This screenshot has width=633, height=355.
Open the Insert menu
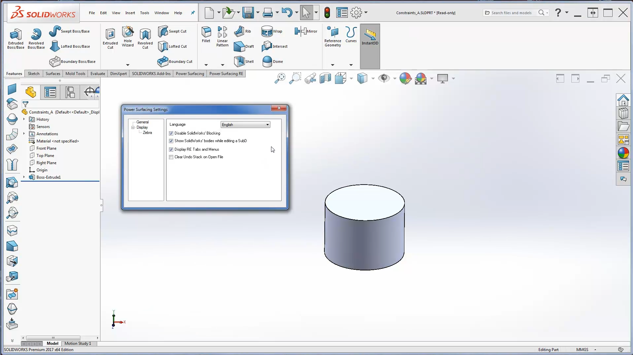tap(130, 13)
